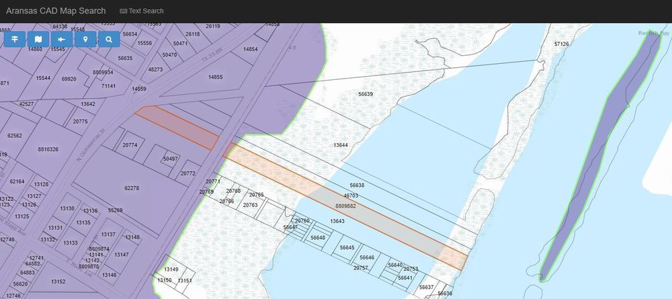672x299 pixels.
Task: Select parcel label 14854
Action: pyautogui.click(x=250, y=49)
